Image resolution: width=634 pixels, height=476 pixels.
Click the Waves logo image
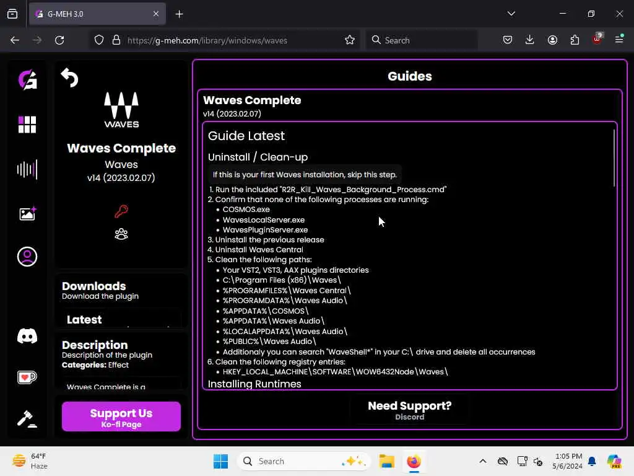pos(121,110)
